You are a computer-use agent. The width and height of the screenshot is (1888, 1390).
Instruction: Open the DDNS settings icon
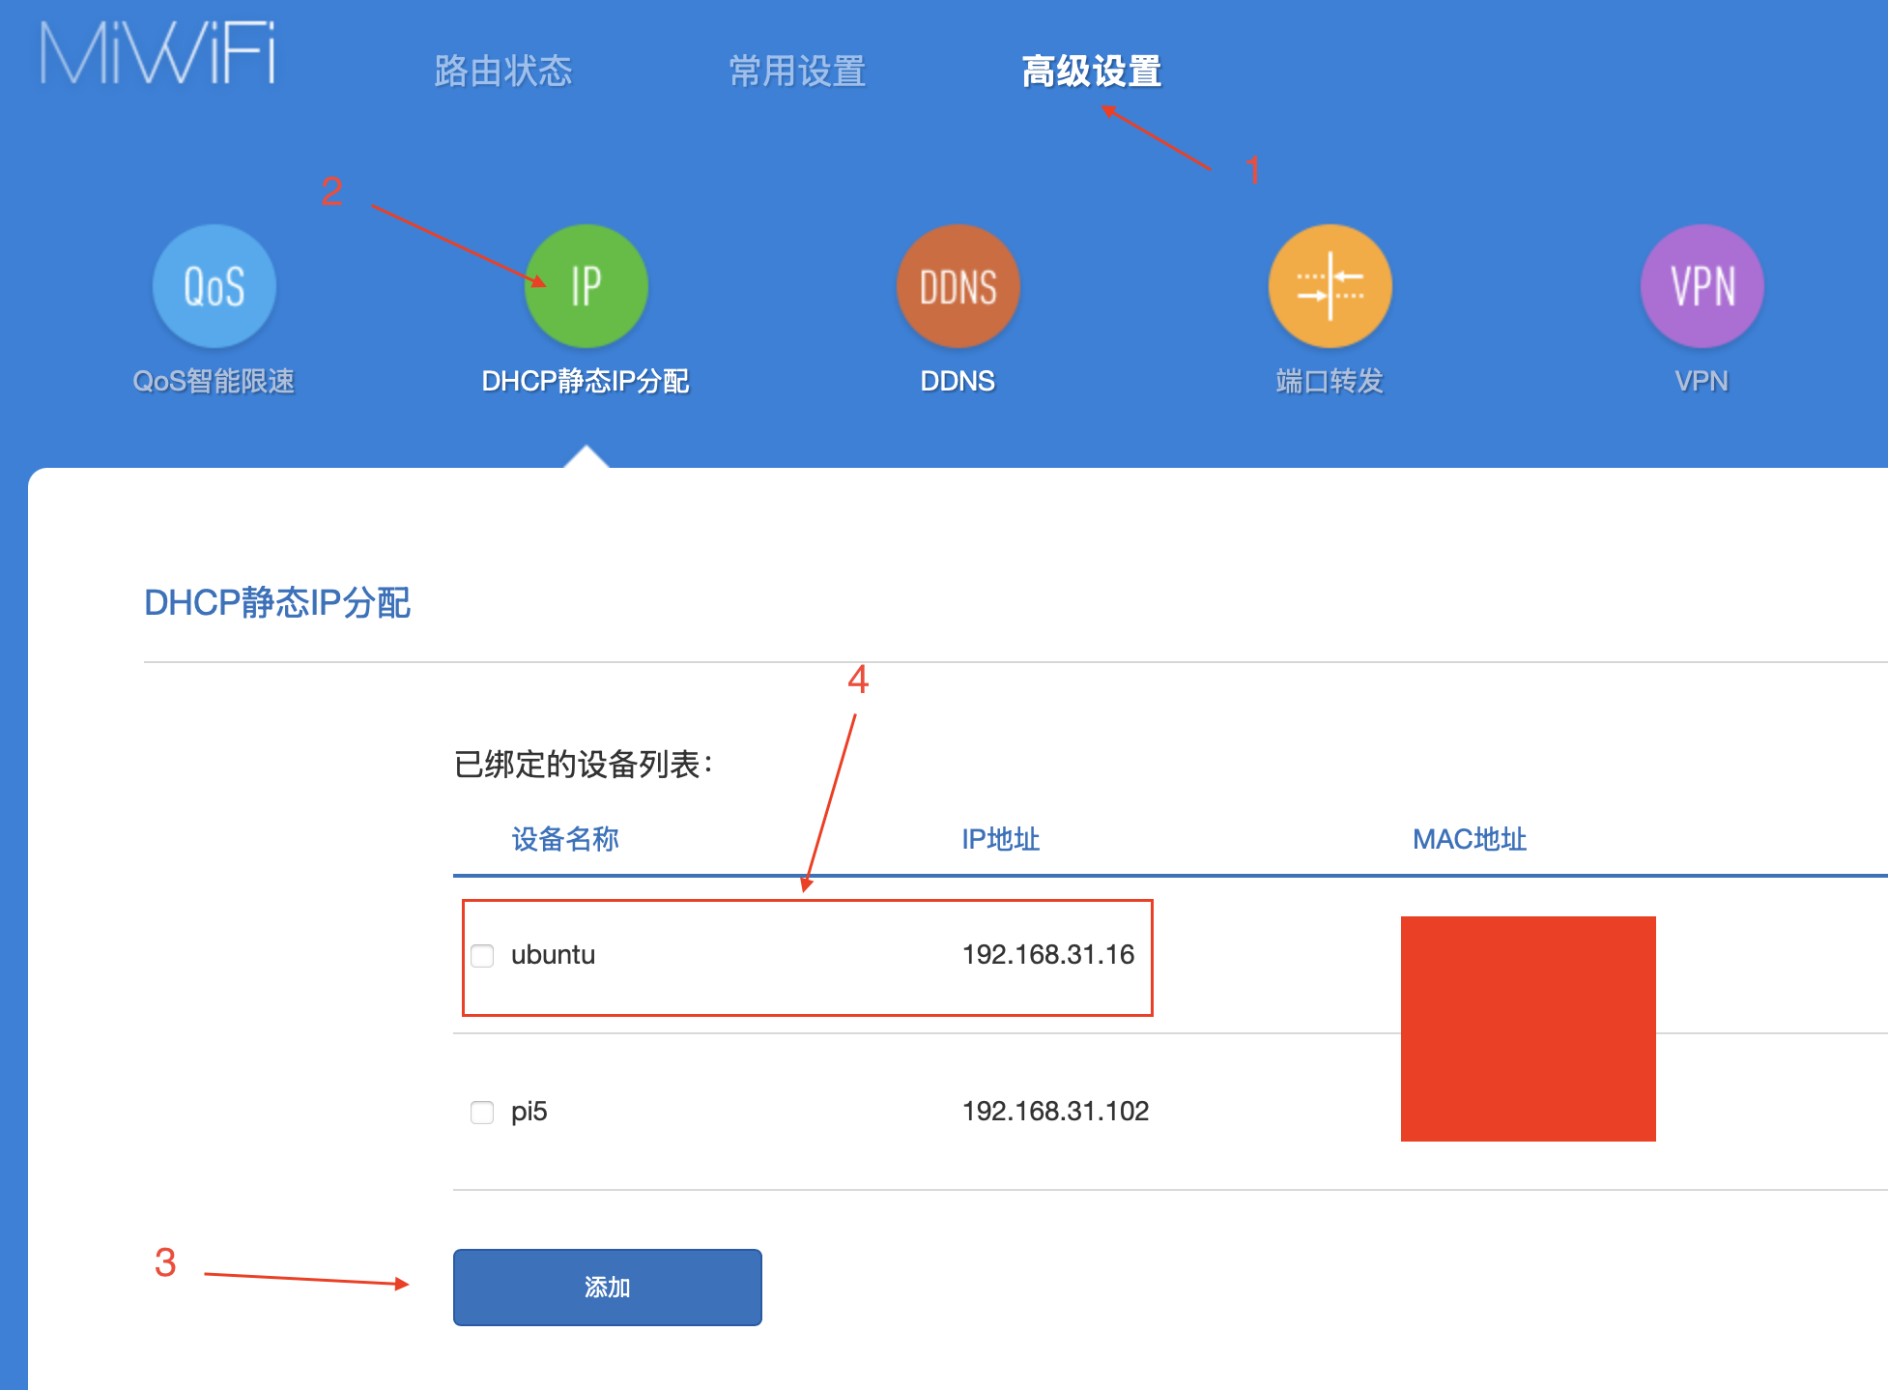point(957,285)
